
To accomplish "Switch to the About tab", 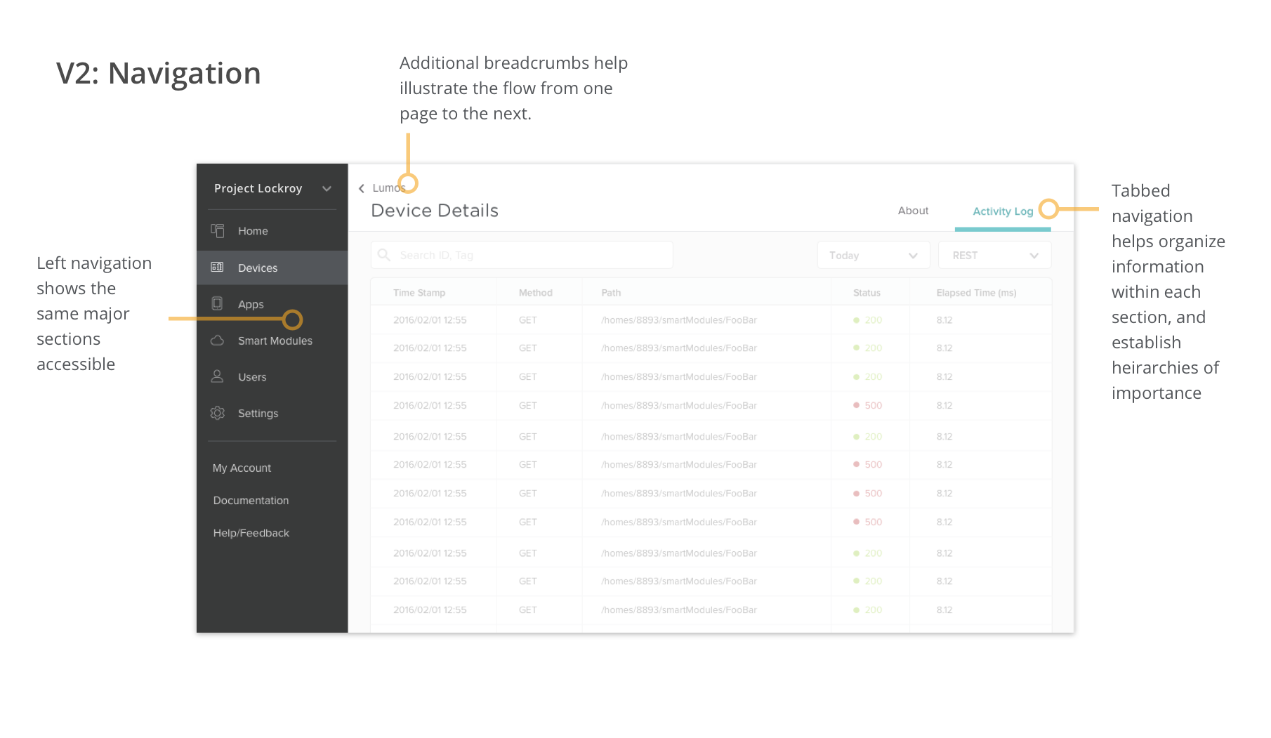I will [913, 211].
